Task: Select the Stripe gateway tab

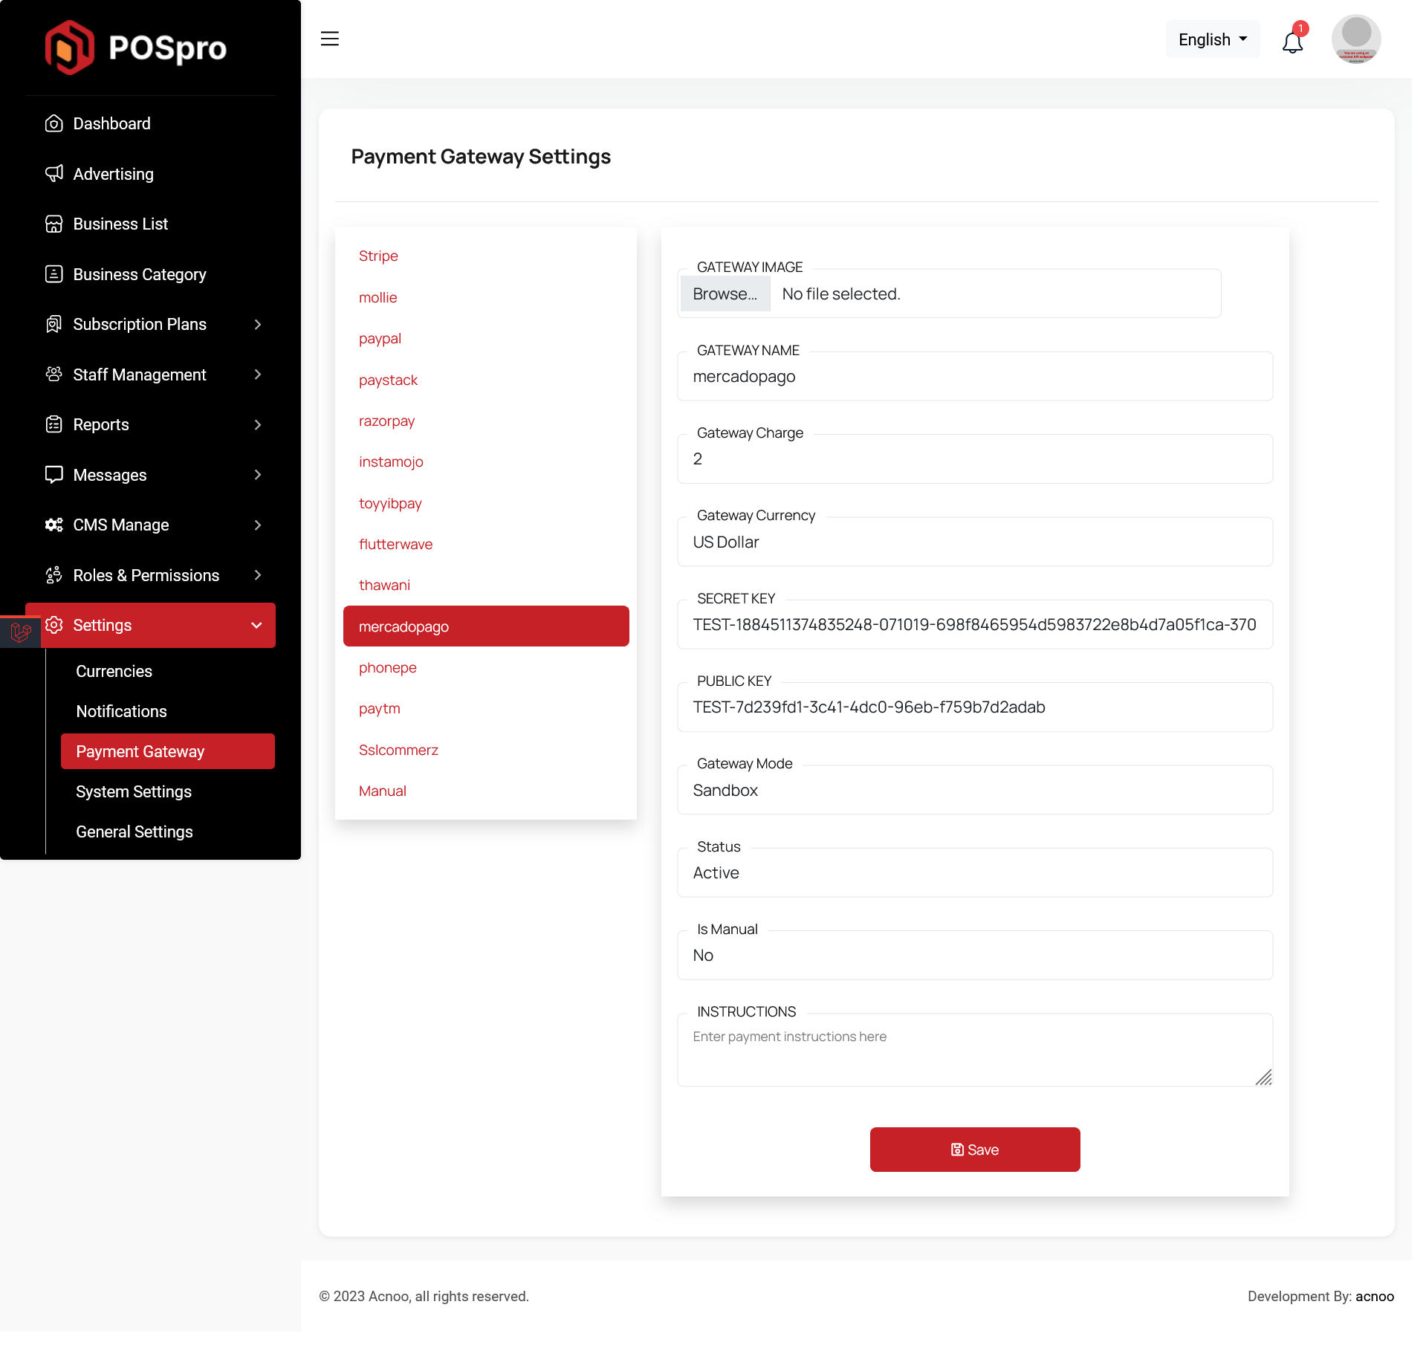Action: [x=378, y=256]
